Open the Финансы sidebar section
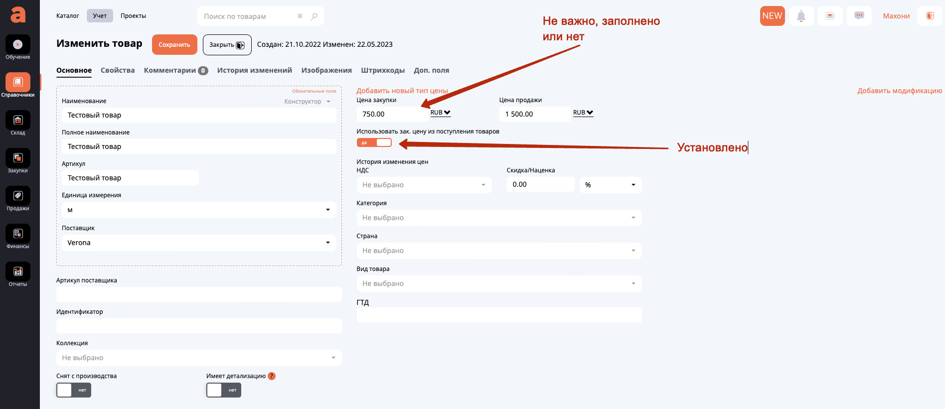This screenshot has width=945, height=409. click(x=18, y=234)
